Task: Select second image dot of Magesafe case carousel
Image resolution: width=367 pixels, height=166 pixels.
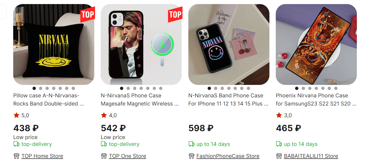Action: click(x=128, y=88)
